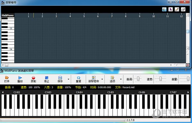The image size is (192, 123).
Task: Click the version number 2.1.7.8
Action: [x=131, y=120]
